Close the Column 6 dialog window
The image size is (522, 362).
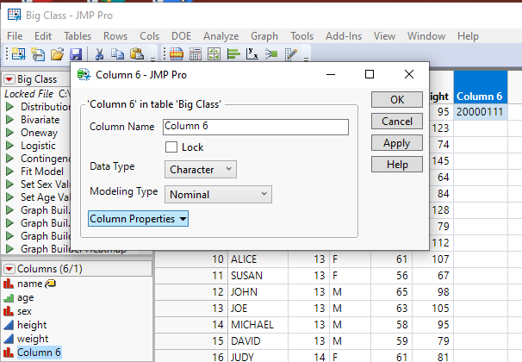[409, 74]
